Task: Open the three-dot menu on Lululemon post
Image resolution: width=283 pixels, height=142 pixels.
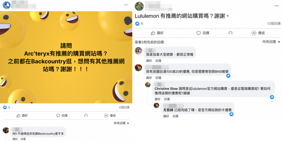Action: 276,6
